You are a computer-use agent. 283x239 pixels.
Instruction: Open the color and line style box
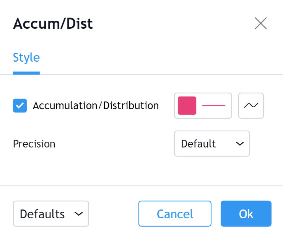[203, 106]
